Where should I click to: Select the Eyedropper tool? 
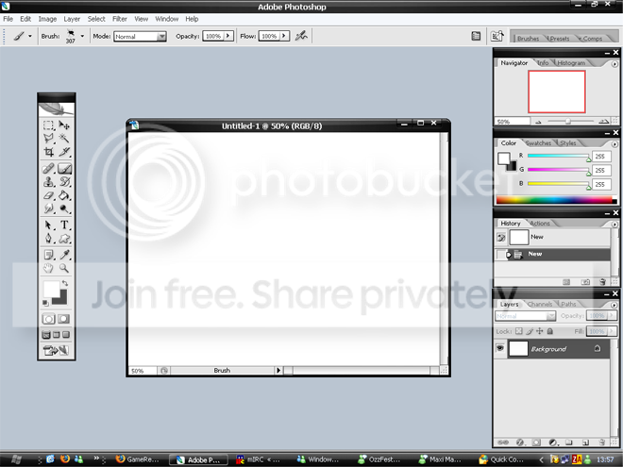[64, 255]
